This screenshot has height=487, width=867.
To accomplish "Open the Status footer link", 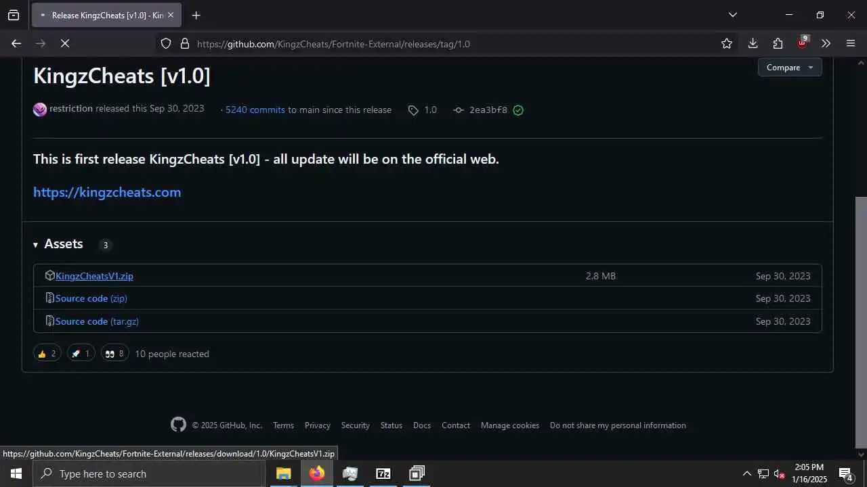I will 392,425.
